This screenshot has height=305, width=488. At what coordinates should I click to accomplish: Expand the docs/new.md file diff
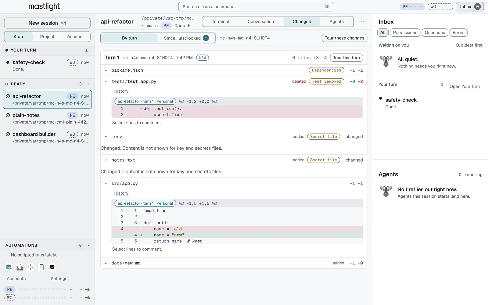click(106, 263)
